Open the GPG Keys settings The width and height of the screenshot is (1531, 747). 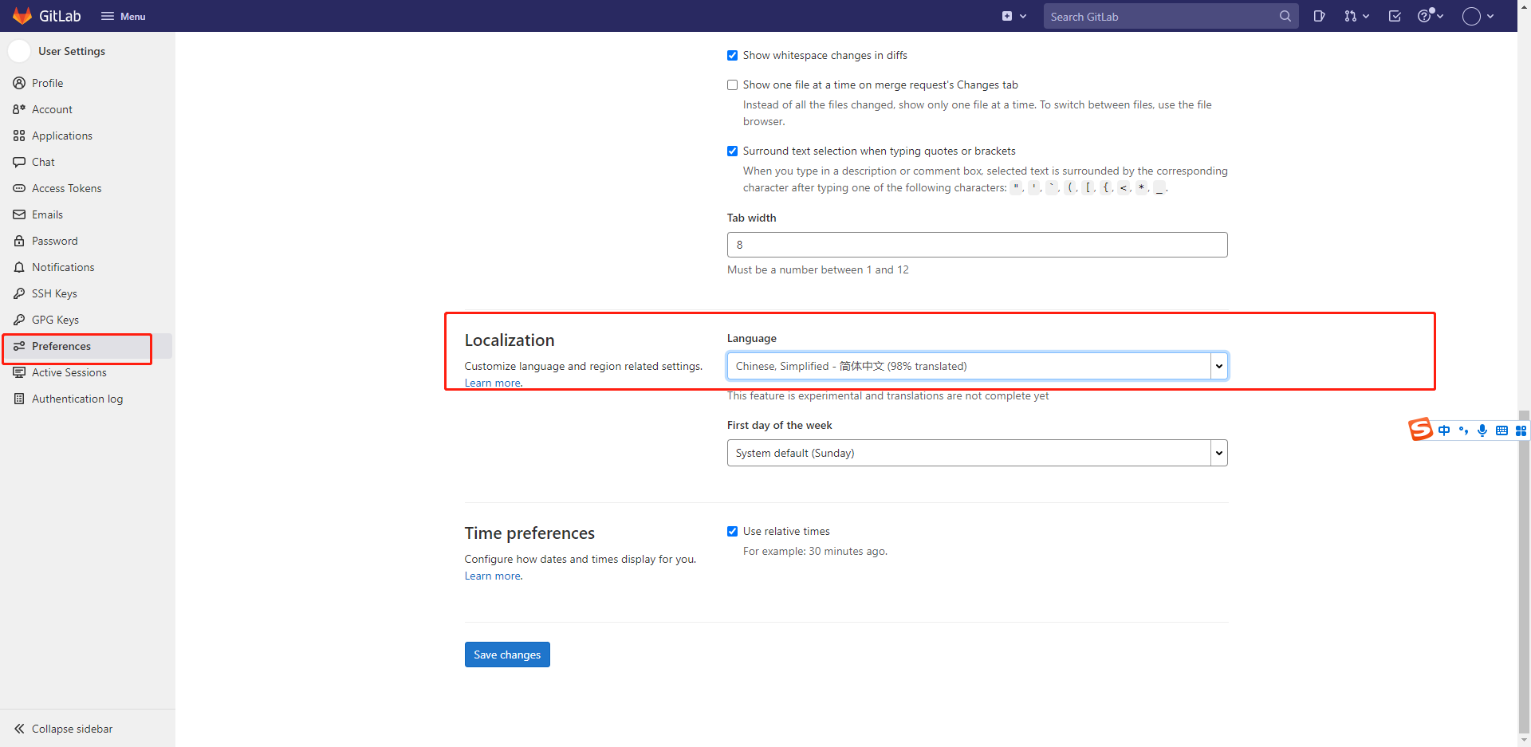[x=54, y=320]
